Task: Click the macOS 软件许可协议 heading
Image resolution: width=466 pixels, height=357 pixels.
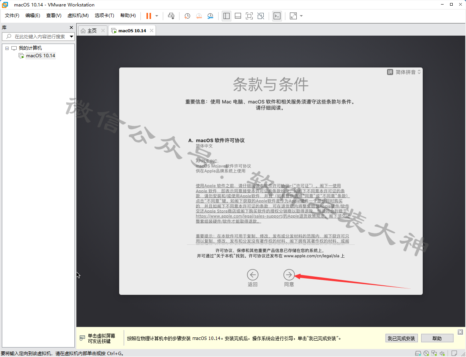Action: (x=220, y=140)
